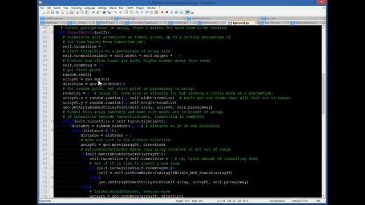The image size is (365, 205).
Task: Click the Close document toolbar icon
Action: (62, 12)
